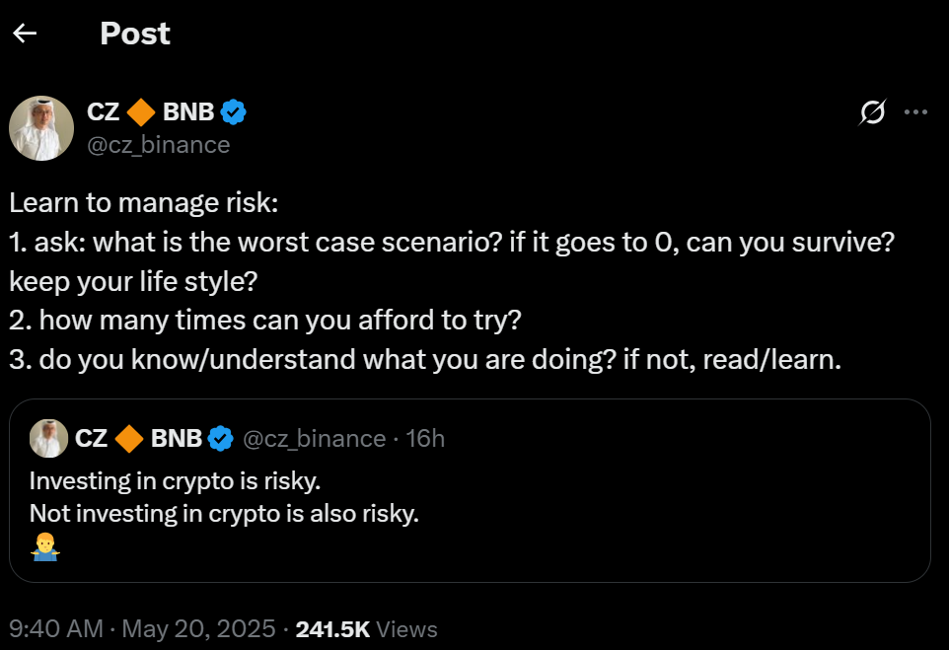Screen dimensions: 949x650
Task: Click the verified badge in the quoted post
Action: pos(220,438)
